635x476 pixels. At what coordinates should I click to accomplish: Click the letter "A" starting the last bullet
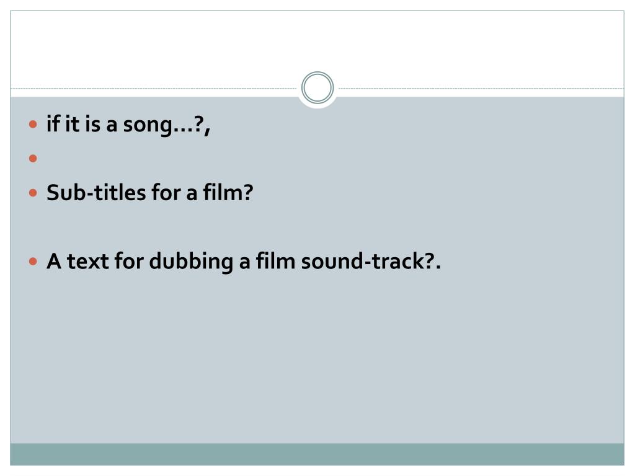(54, 262)
